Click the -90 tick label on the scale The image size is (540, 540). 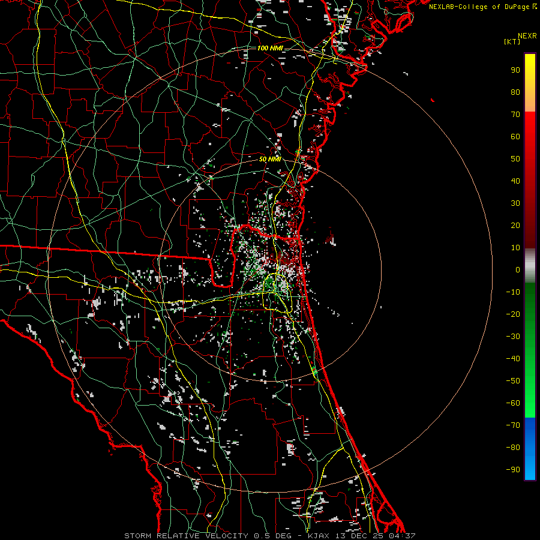click(x=512, y=470)
